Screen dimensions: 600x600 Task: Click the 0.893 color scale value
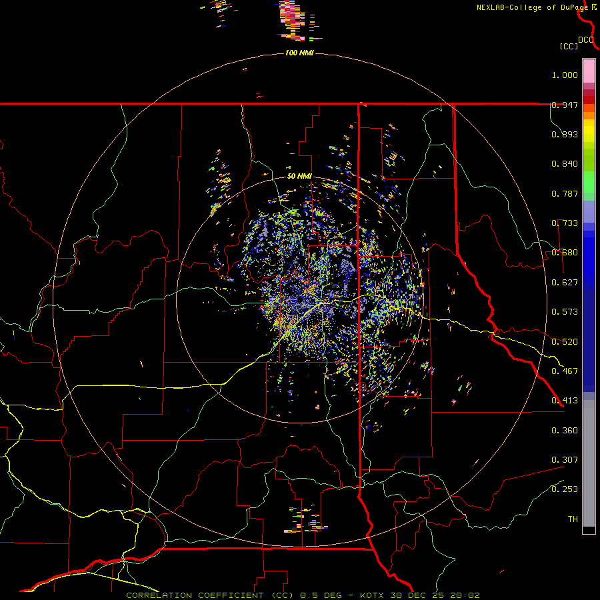pos(565,134)
